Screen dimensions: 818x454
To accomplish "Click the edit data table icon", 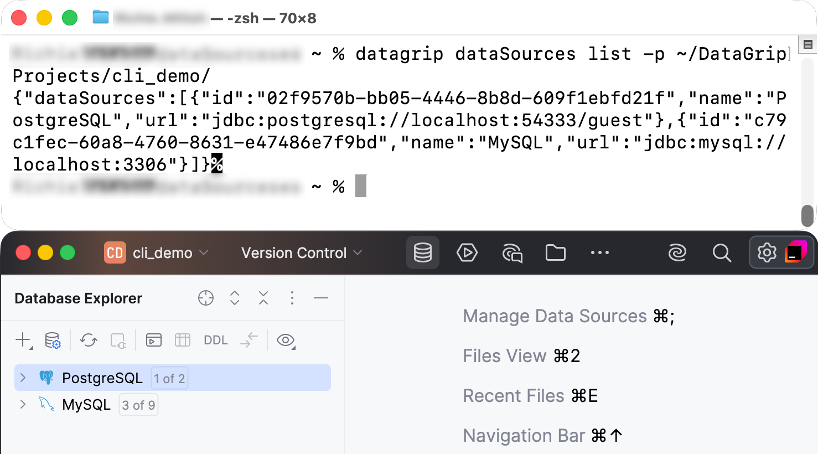I will (183, 340).
